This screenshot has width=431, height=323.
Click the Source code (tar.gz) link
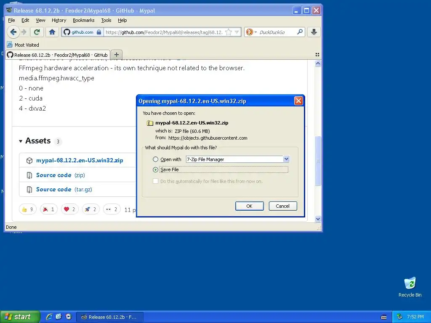[64, 190]
